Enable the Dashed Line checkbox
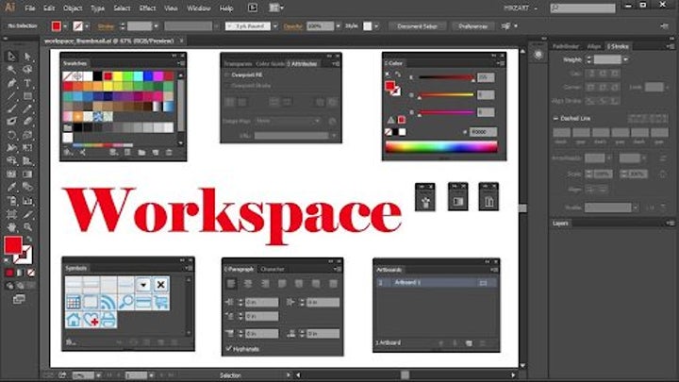The image size is (679, 382). [x=556, y=117]
